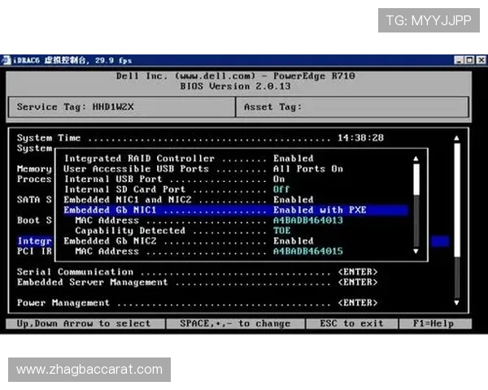Change the Embedded Gb NIC2 Enabled option
Screen dimensions: 488x390
(x=293, y=240)
